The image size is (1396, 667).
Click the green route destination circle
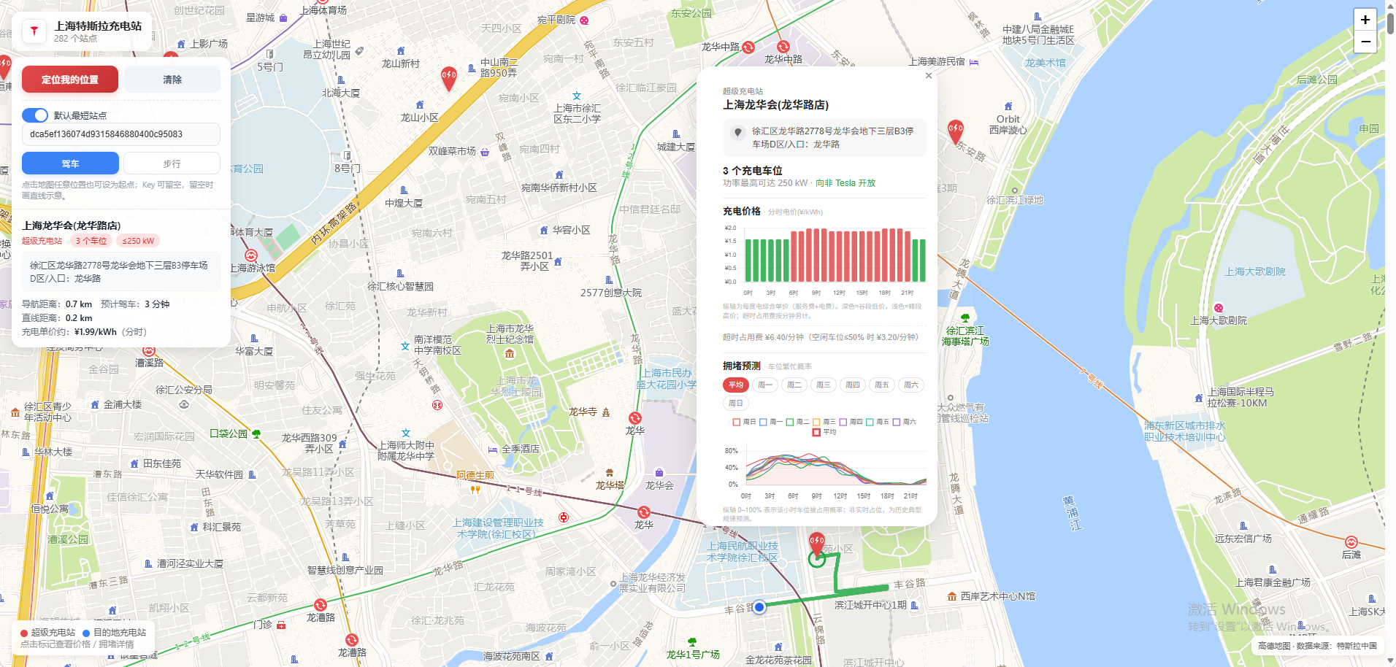pyautogui.click(x=817, y=560)
